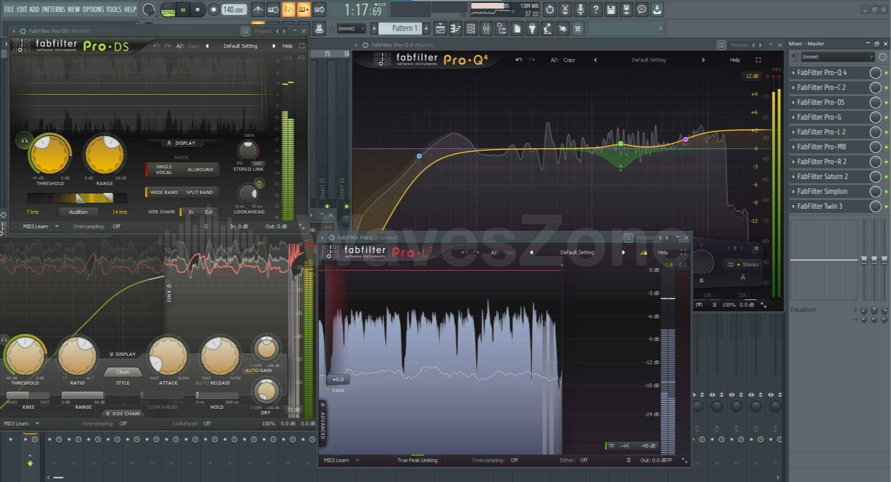
Task: Select Split Band in Pro-DS
Action: [x=200, y=192]
